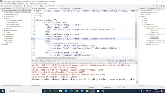Collapse the src folder node
The image size is (165, 93).
coord(5,19)
